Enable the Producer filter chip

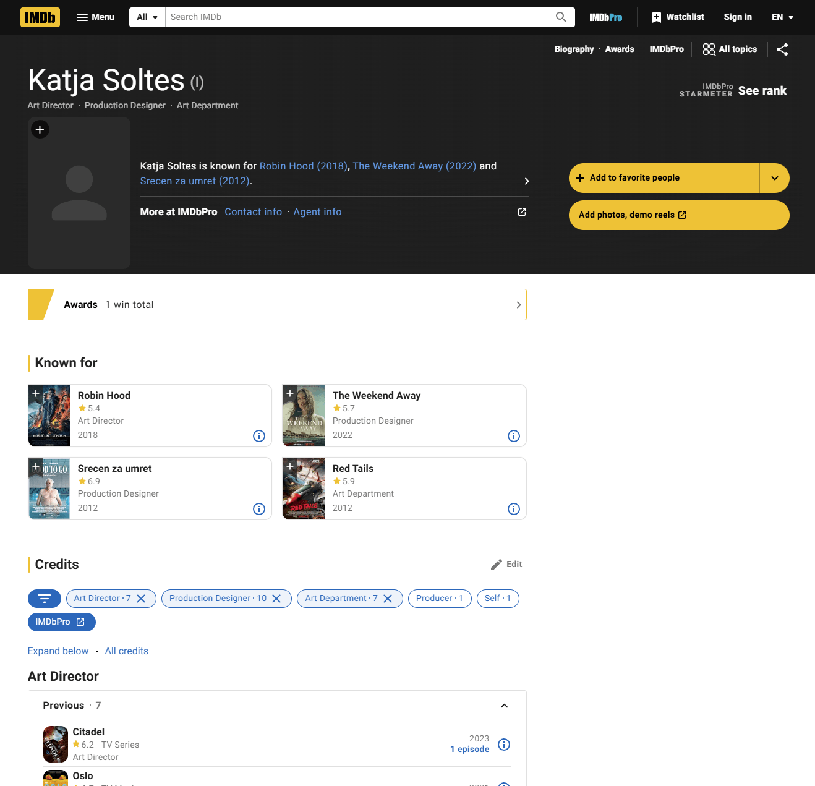pyautogui.click(x=440, y=599)
